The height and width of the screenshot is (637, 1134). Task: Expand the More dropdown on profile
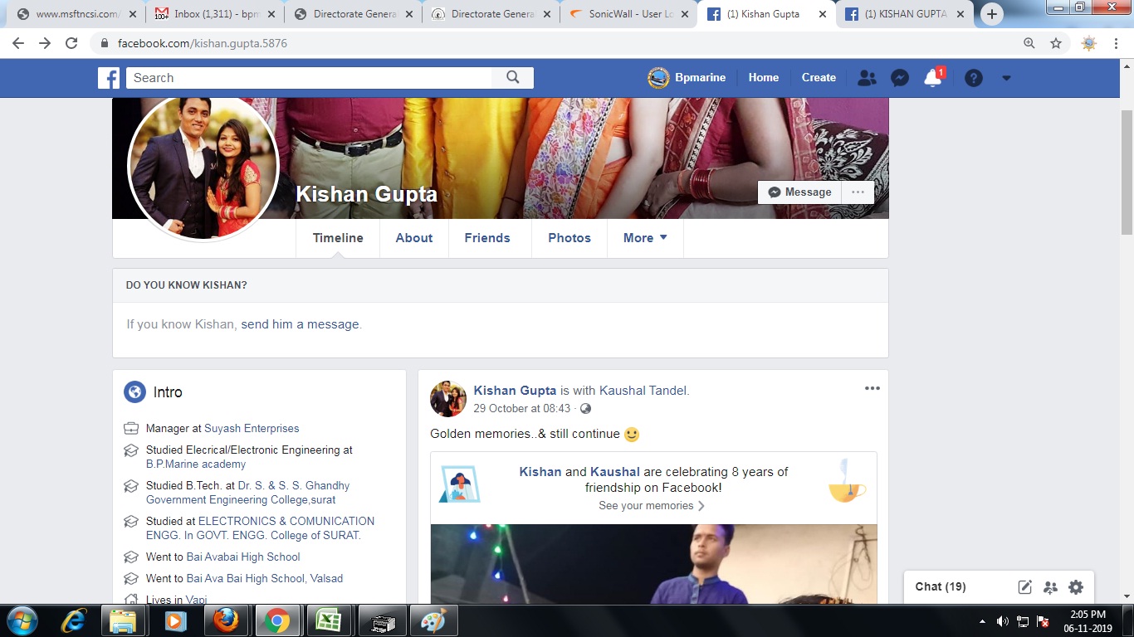click(645, 238)
